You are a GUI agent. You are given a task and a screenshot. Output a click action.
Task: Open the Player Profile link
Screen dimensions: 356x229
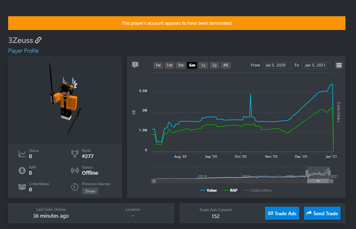[24, 51]
